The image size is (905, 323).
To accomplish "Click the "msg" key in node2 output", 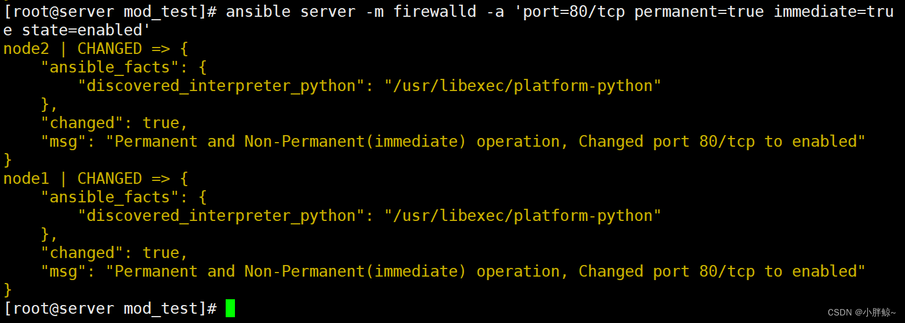I will tap(63, 141).
